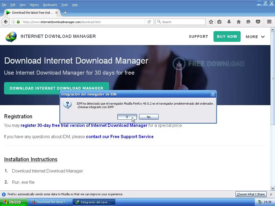Click the page scrollbar up arrow
The width and height of the screenshot is (275, 206).
pos(273,30)
